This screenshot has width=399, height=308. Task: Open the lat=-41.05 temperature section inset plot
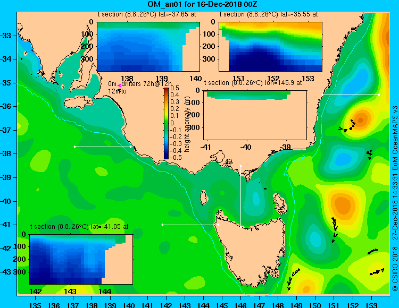pyautogui.click(x=81, y=259)
